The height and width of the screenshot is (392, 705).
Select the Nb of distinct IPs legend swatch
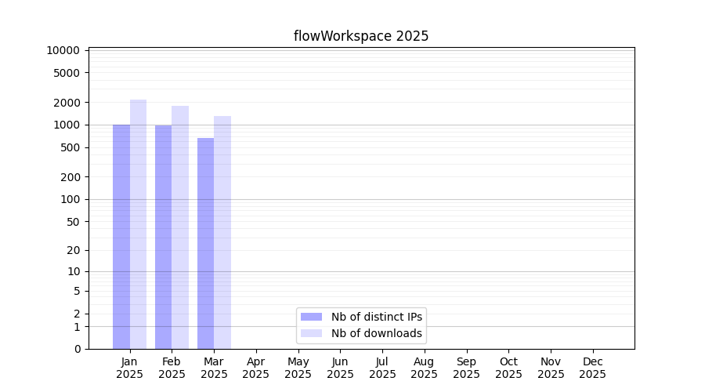(x=311, y=317)
